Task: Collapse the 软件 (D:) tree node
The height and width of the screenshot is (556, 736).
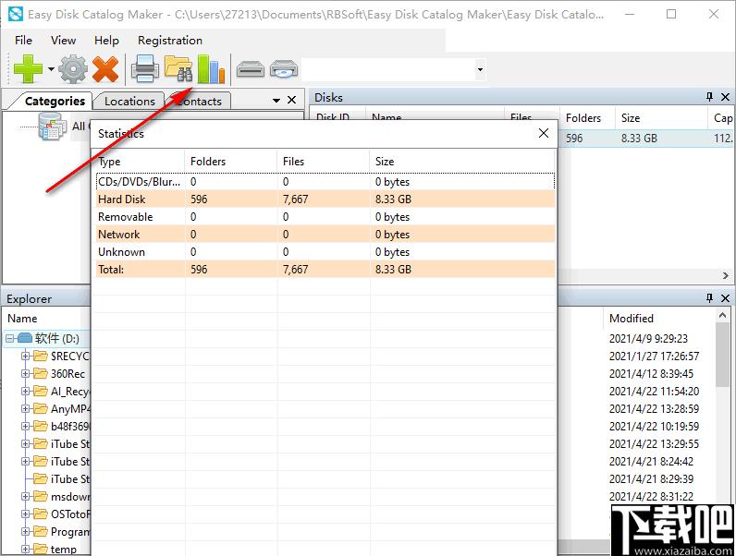Action: pyautogui.click(x=10, y=338)
